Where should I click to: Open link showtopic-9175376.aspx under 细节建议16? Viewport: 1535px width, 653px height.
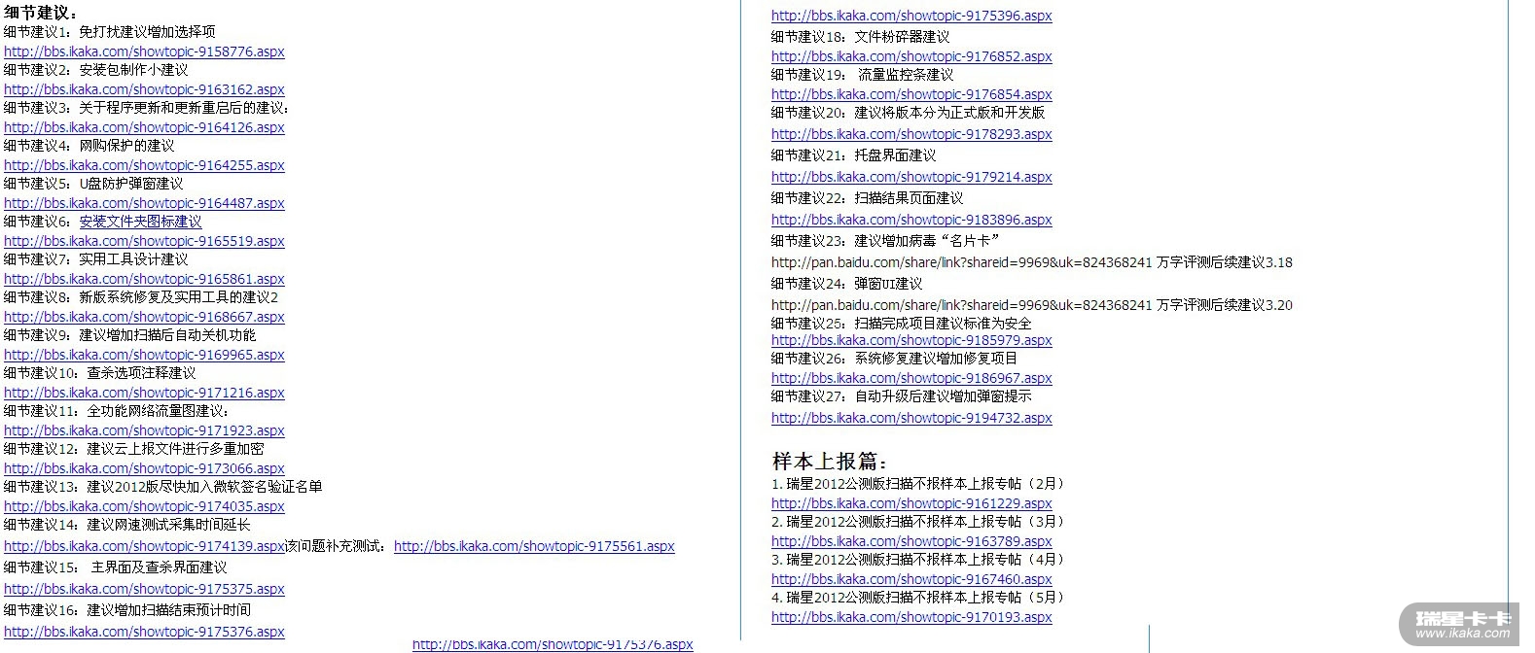tap(144, 632)
